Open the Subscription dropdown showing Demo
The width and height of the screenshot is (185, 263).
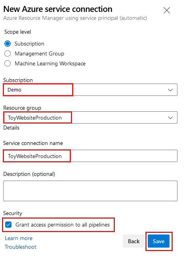tap(90, 90)
